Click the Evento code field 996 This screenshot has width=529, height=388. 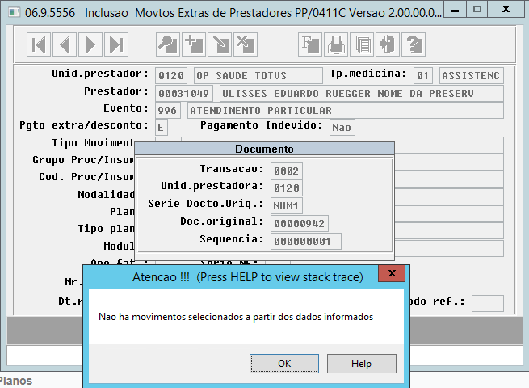coord(168,111)
